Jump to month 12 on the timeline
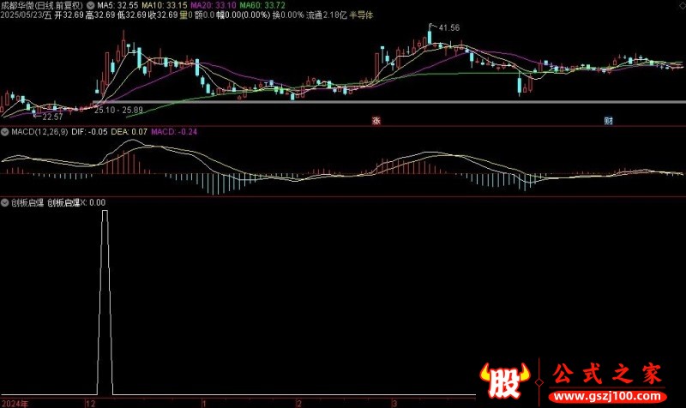This screenshot has height=408, width=686. pos(91,403)
